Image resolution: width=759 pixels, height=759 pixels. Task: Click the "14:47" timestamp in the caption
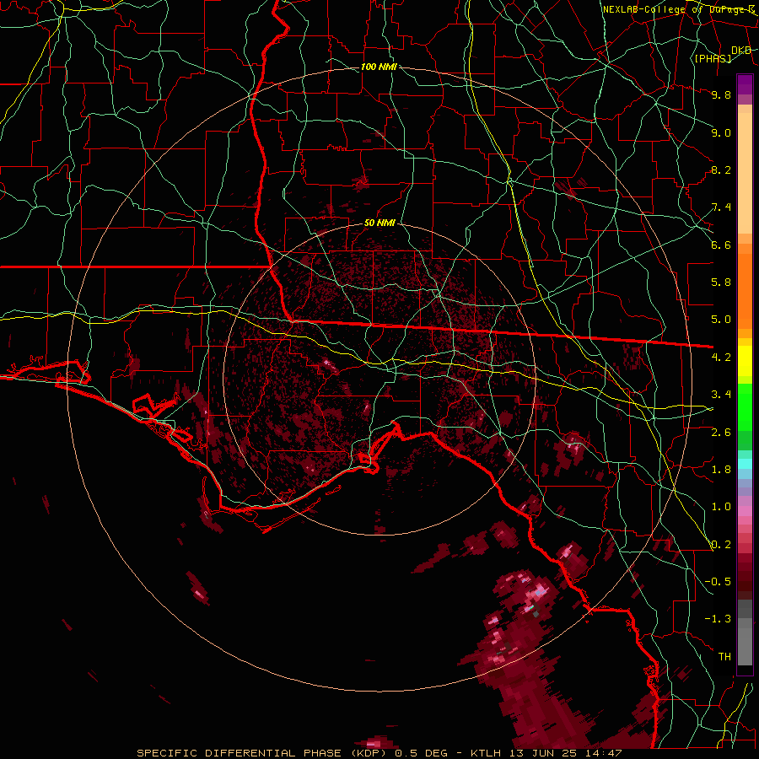click(x=602, y=753)
